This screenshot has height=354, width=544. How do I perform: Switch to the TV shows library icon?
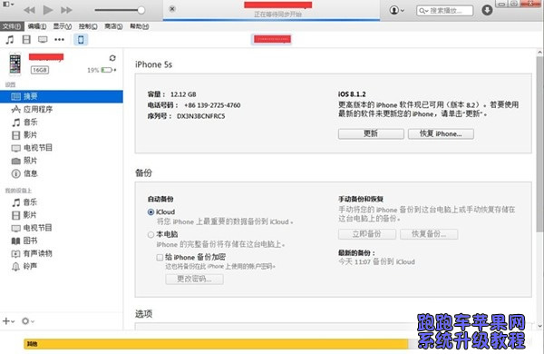(43, 40)
